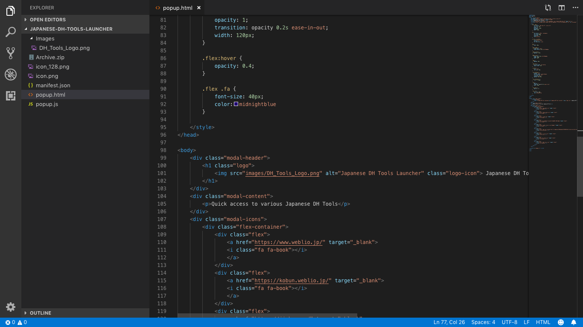This screenshot has width=583, height=327.
Task: Click the midnightblue color swatch
Action: coord(236,104)
